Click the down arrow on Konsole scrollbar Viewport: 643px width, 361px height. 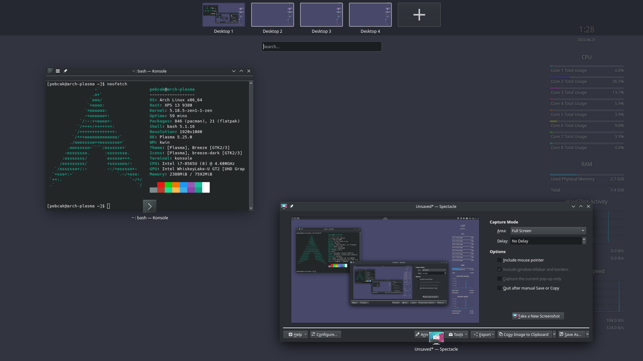251,208
